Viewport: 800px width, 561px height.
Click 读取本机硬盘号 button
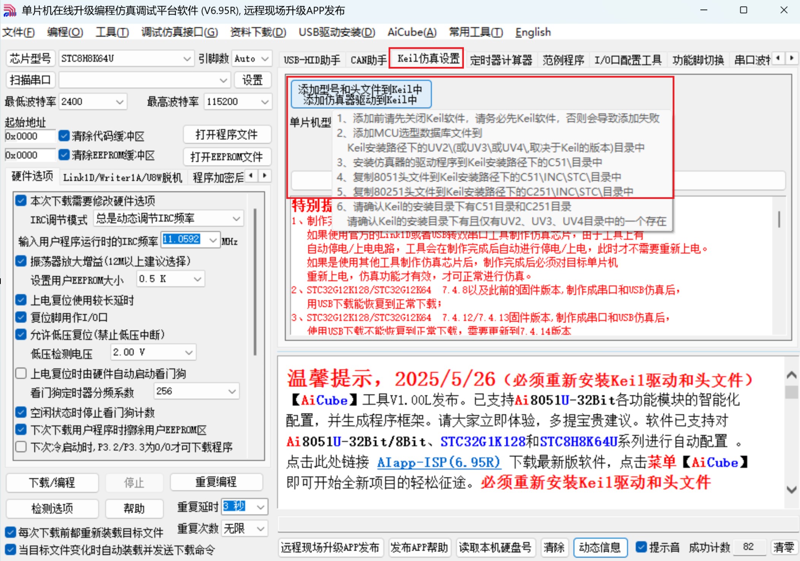click(x=495, y=547)
